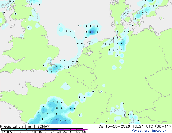This screenshot has height=133, width=172.
Task: Pick the 0.1–0.5 mm palest cyan legend swatch
Action: (5, 129)
